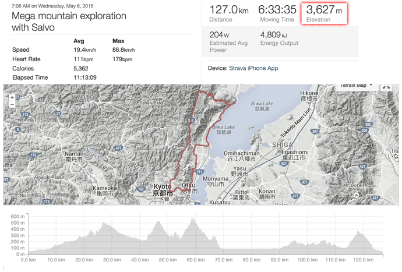Click route 477 highway shield near Nantan
402x272 pixels.
[x=118, y=148]
